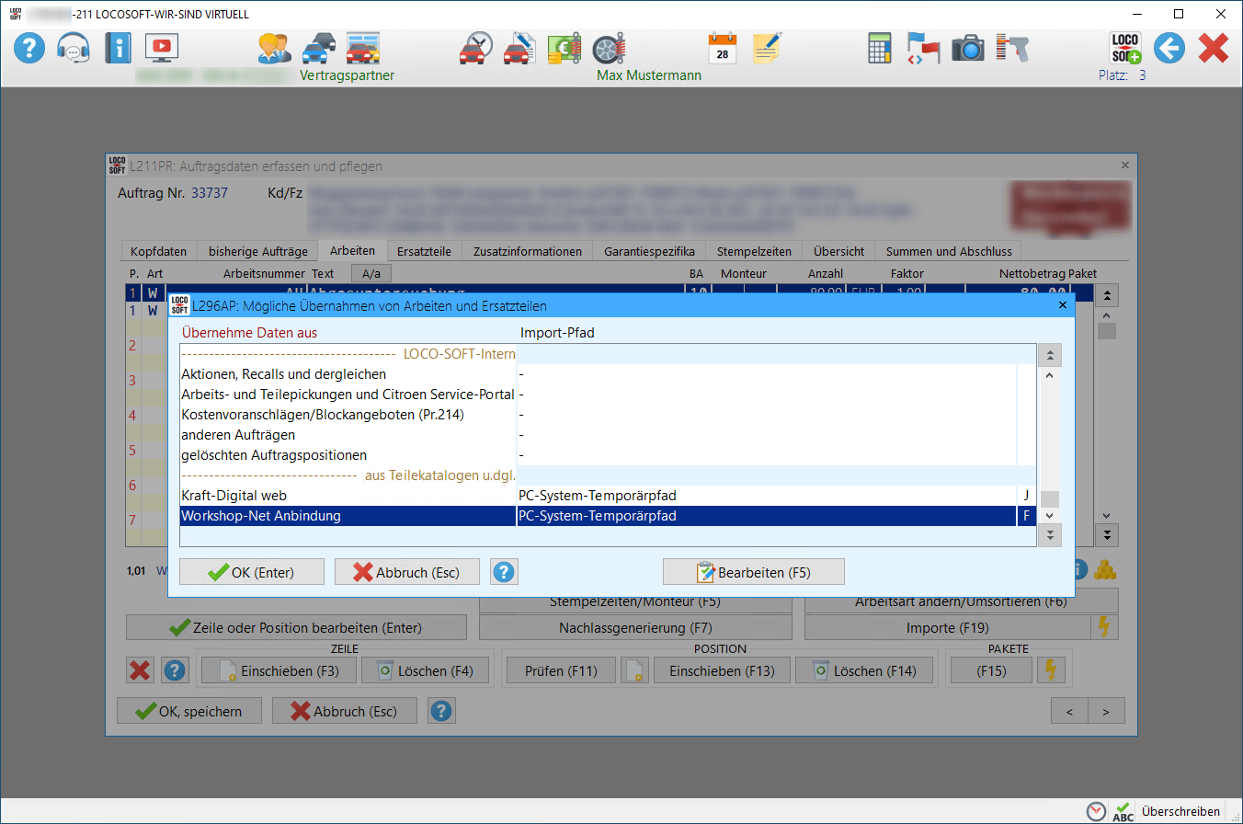1243x824 pixels.
Task: Click the Bearbeiten (F5) button
Action: tap(753, 572)
